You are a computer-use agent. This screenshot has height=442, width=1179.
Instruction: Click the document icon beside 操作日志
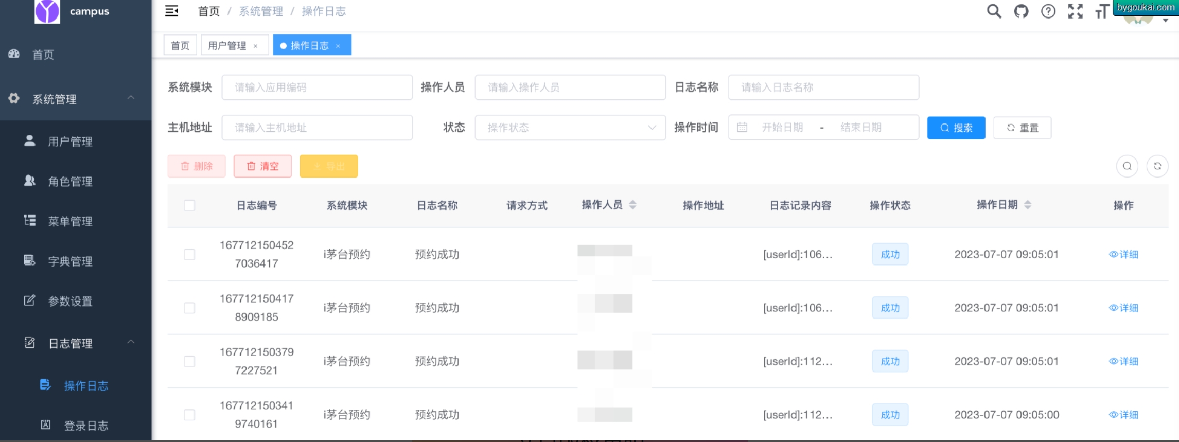[45, 384]
